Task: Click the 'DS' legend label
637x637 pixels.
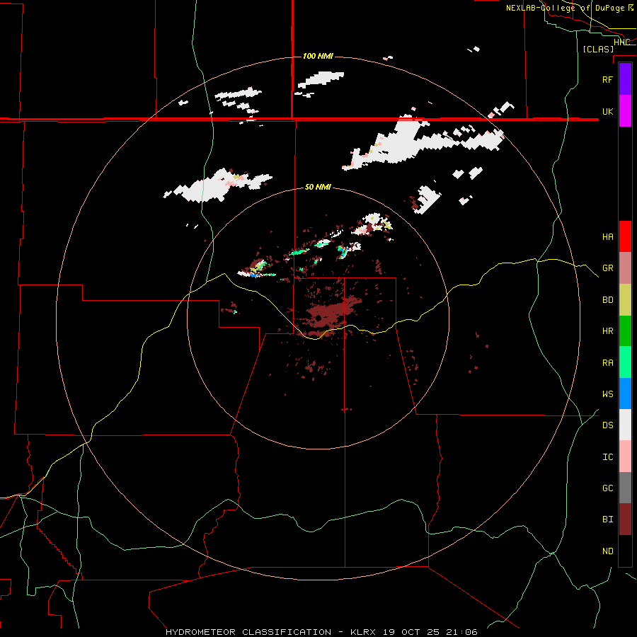Action: pyautogui.click(x=607, y=425)
